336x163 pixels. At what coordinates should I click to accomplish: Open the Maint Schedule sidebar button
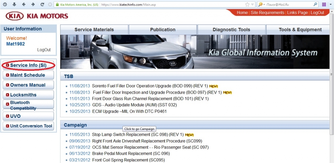[28, 75]
